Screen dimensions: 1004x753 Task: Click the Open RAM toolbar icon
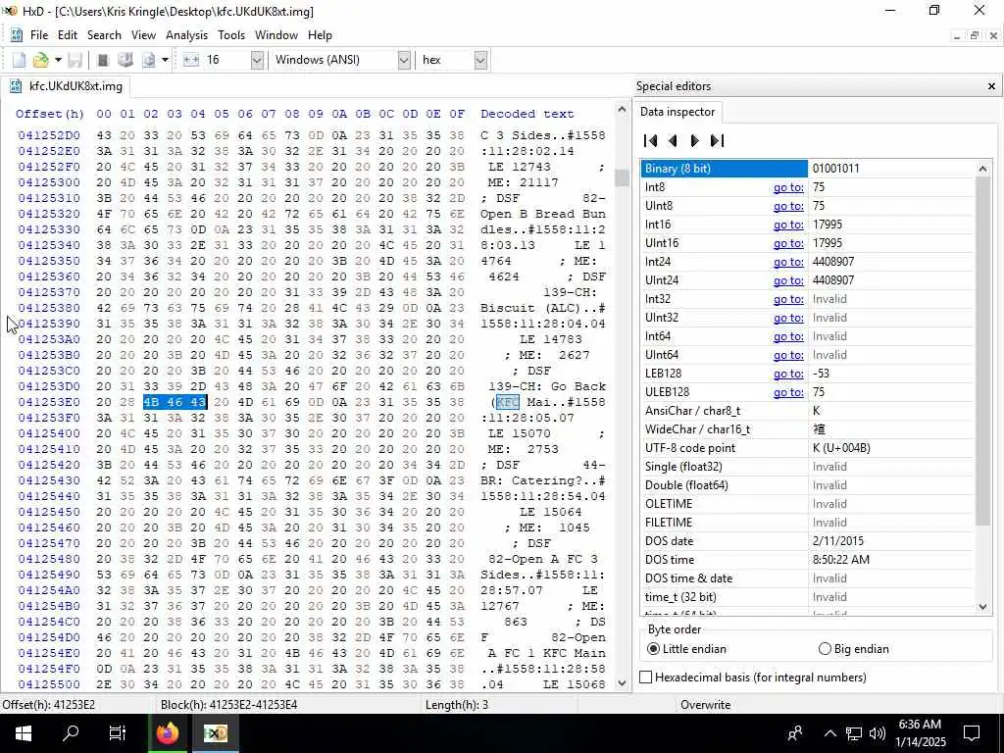[102, 60]
